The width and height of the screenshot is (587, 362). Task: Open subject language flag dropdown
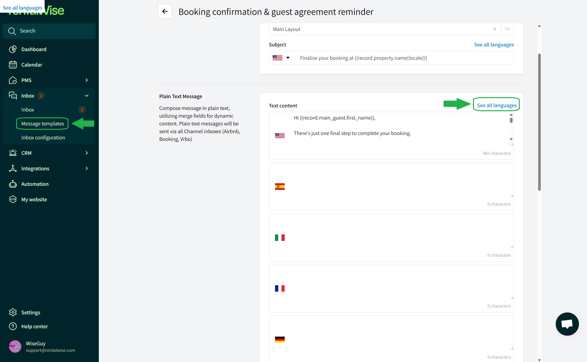coord(281,58)
